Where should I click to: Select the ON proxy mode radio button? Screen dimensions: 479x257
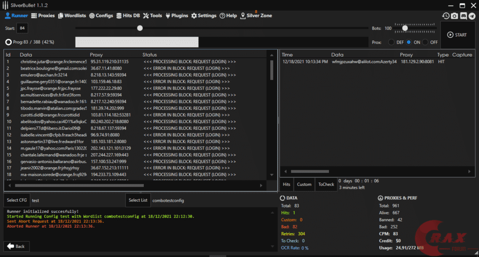point(409,42)
